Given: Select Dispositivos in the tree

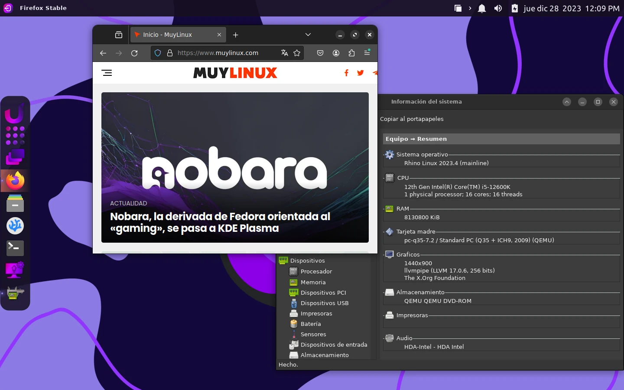Looking at the screenshot, I should click(x=307, y=261).
